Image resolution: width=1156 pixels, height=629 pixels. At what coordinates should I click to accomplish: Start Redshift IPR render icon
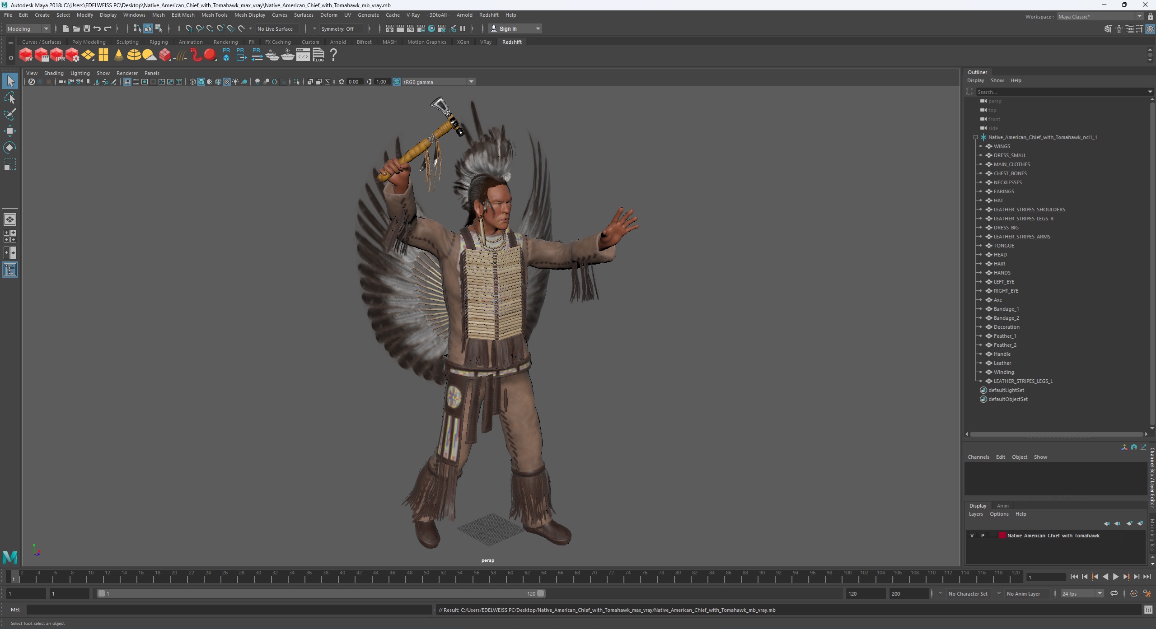click(x=56, y=55)
